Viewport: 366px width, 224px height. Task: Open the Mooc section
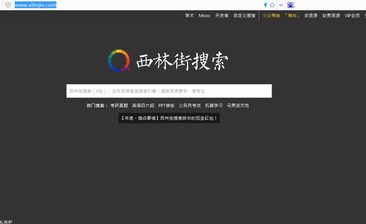click(x=204, y=15)
